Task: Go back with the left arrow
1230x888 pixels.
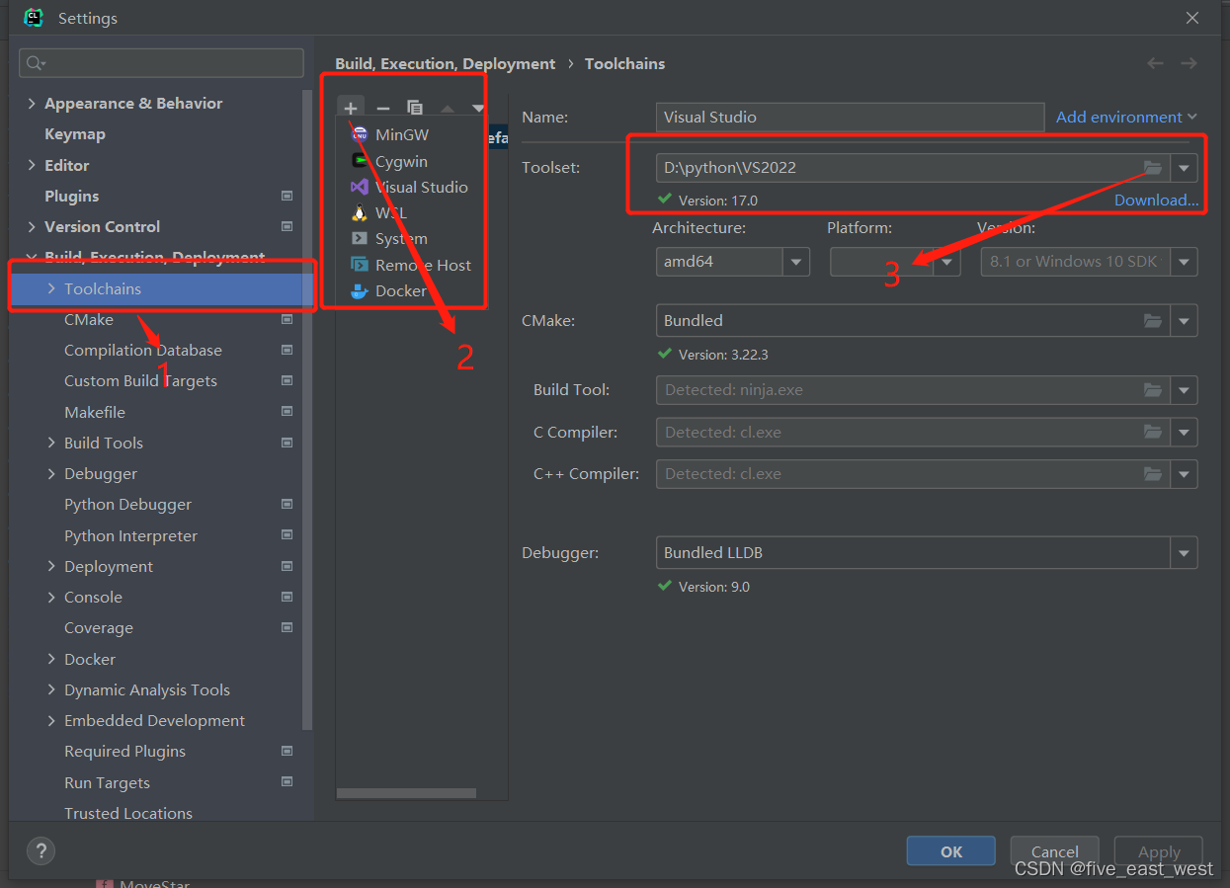Action: tap(1155, 63)
